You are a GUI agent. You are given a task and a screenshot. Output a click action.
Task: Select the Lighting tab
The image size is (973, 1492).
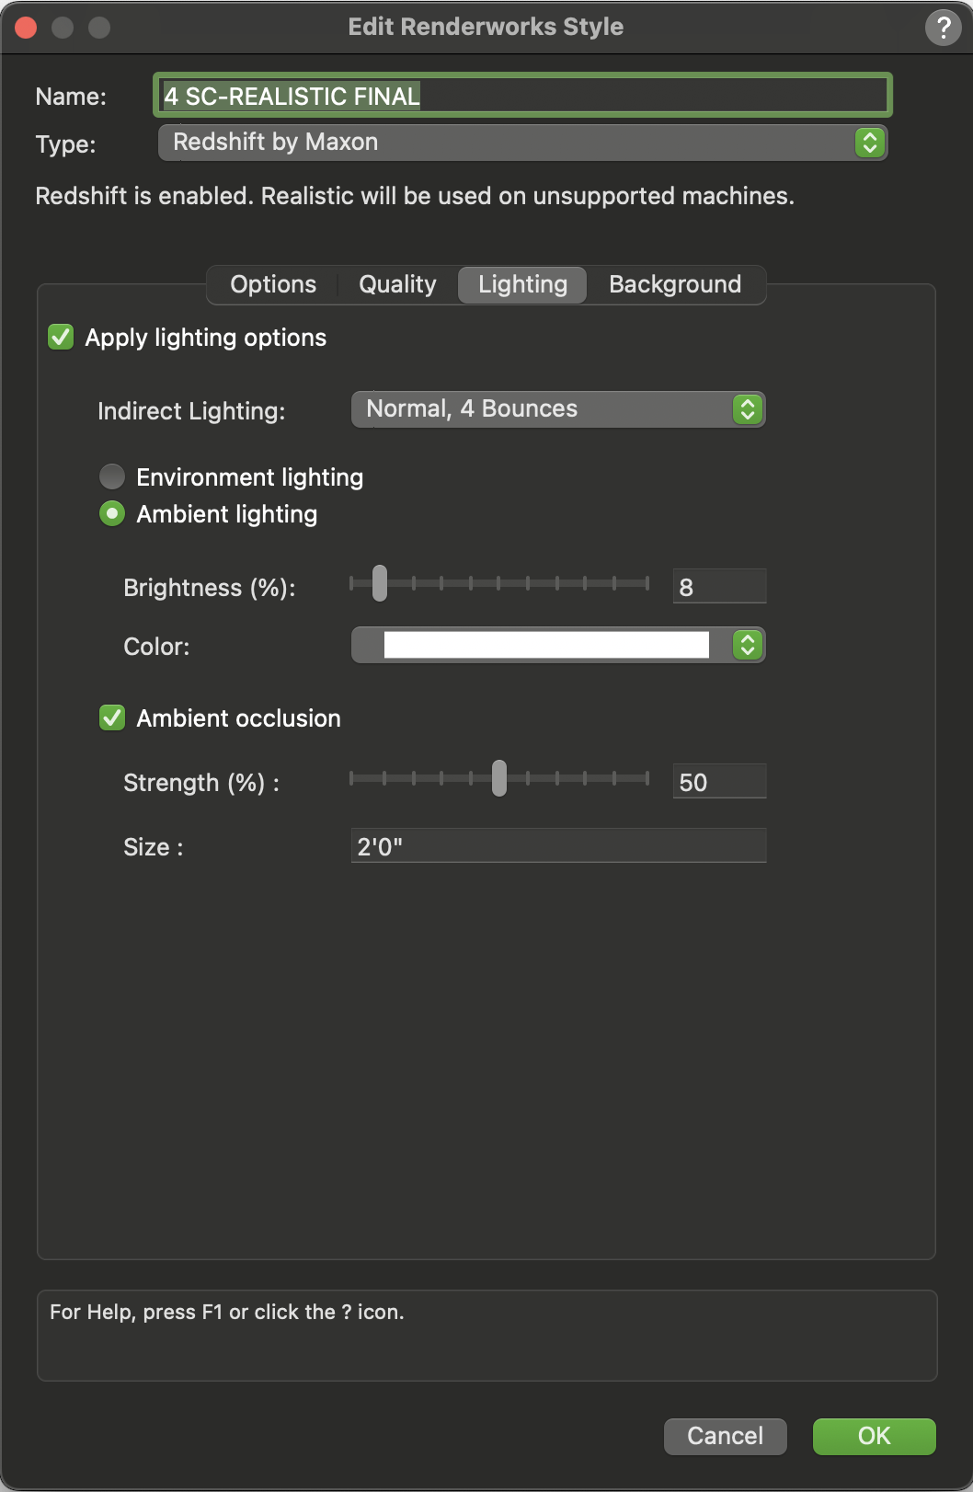521,284
